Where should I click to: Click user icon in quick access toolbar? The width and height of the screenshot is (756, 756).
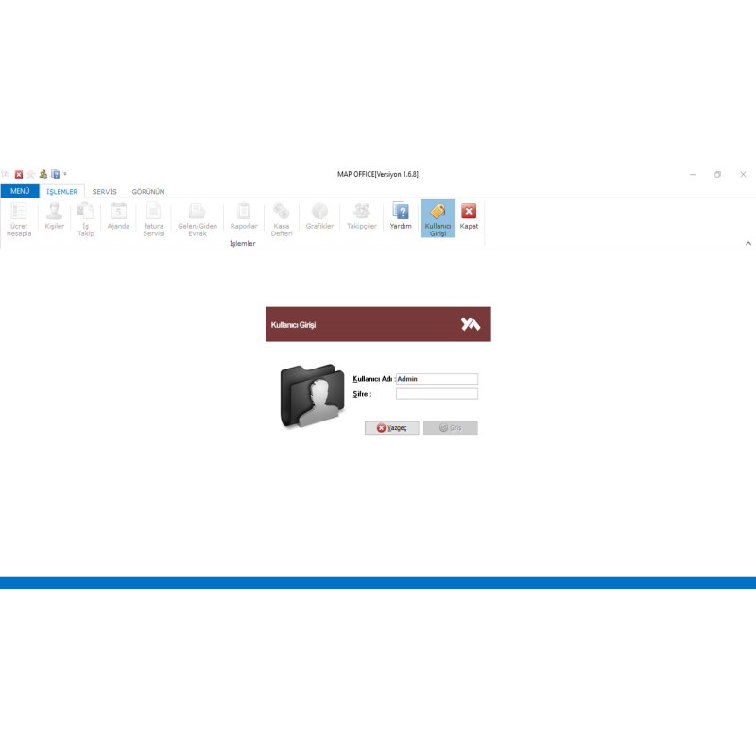pyautogui.click(x=43, y=174)
